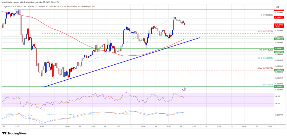
Task: Click the 60.00 level on RSI scale
Action: click(x=277, y=96)
